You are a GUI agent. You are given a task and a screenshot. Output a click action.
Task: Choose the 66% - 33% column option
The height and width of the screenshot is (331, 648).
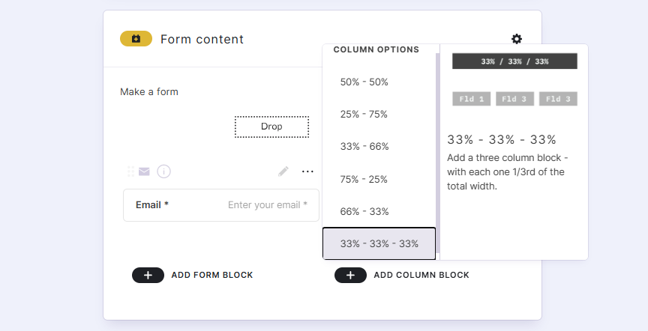point(364,211)
